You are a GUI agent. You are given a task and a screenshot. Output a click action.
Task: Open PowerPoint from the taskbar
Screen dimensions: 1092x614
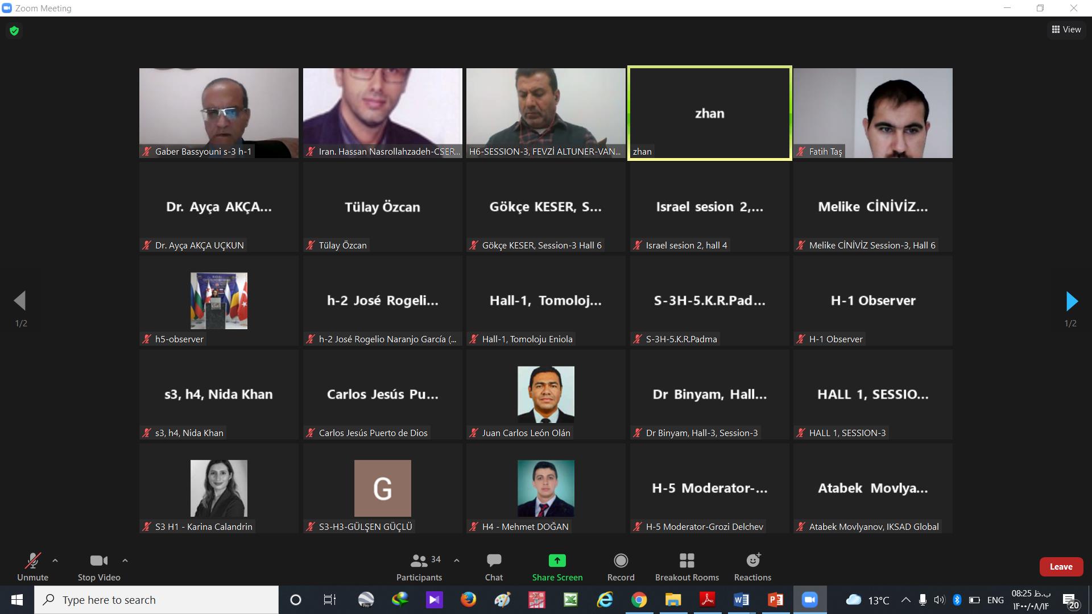click(775, 600)
